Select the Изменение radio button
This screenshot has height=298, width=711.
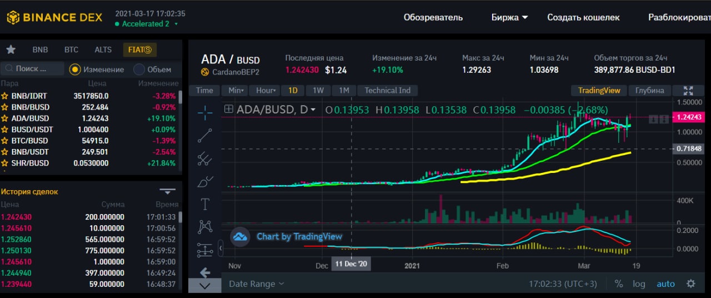[x=75, y=69]
